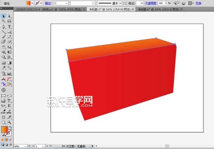Select the Scale tool

(x=9, y=47)
